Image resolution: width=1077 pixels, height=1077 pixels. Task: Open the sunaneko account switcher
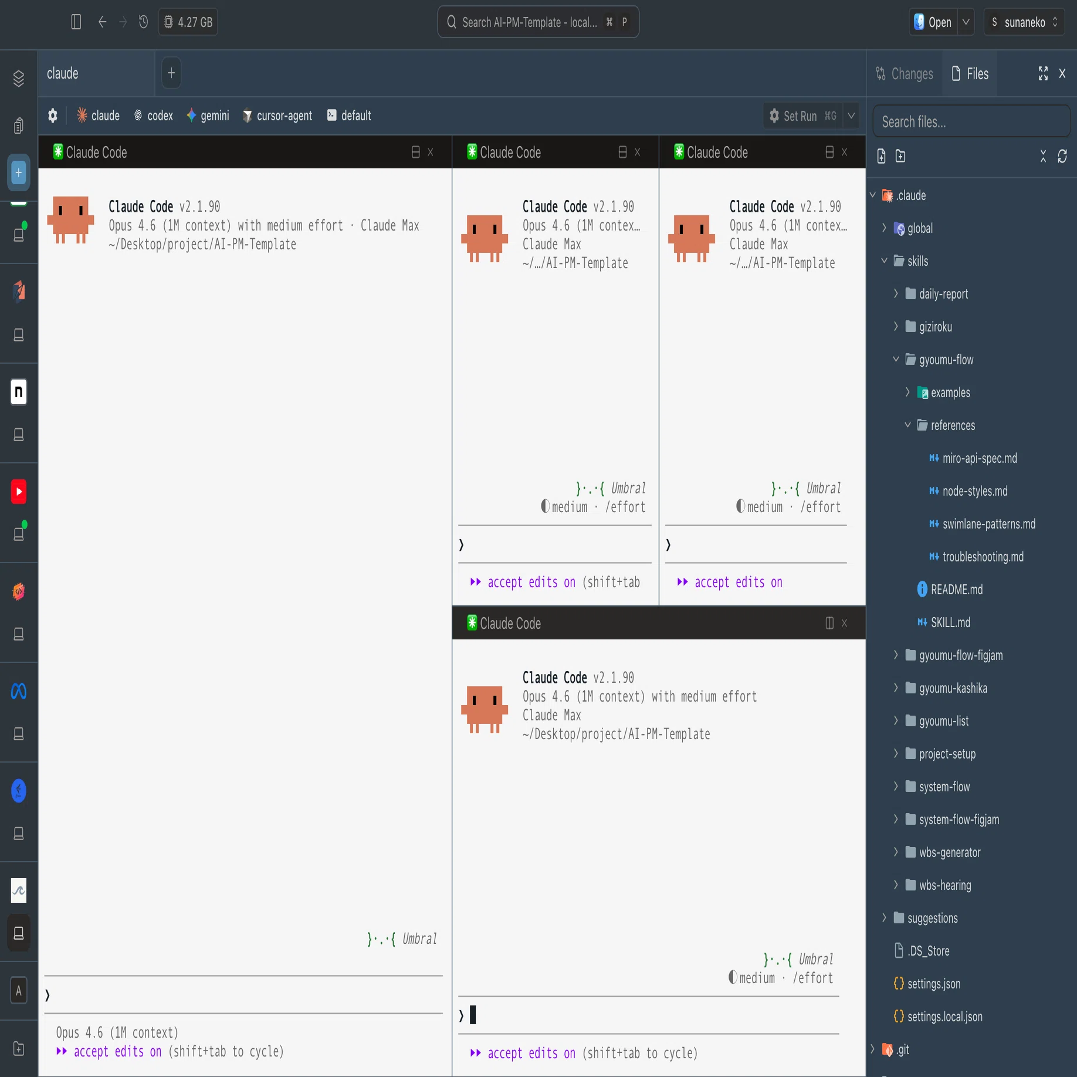pos(1024,22)
